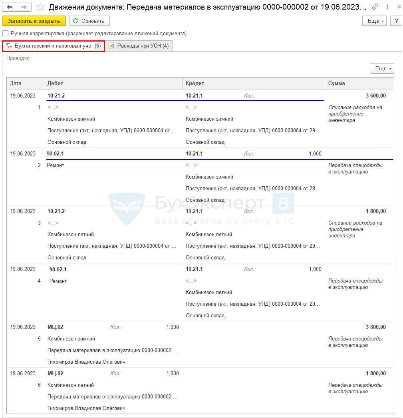Viewport: 403px width, 418px height.
Task: Click the forward navigation arrow
Action: [x=24, y=7]
